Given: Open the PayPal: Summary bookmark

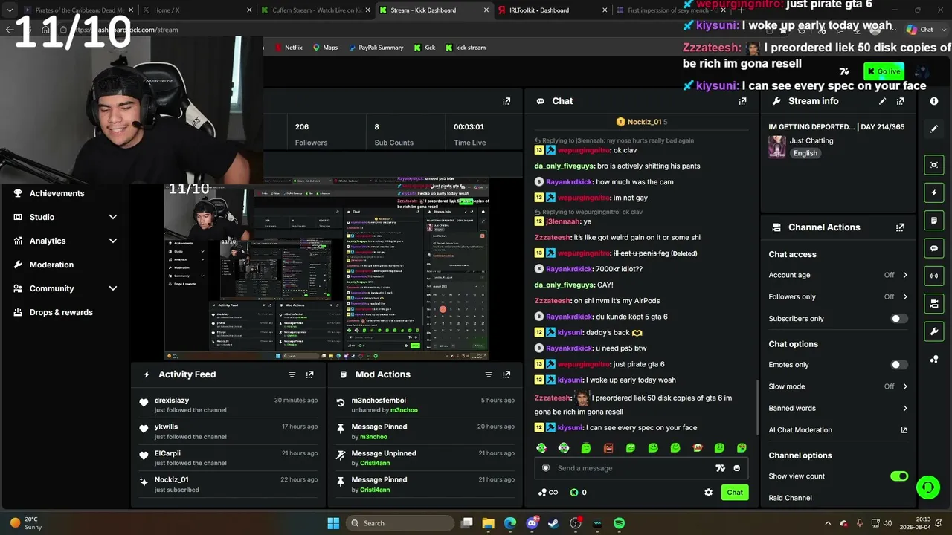Looking at the screenshot, I should (376, 48).
